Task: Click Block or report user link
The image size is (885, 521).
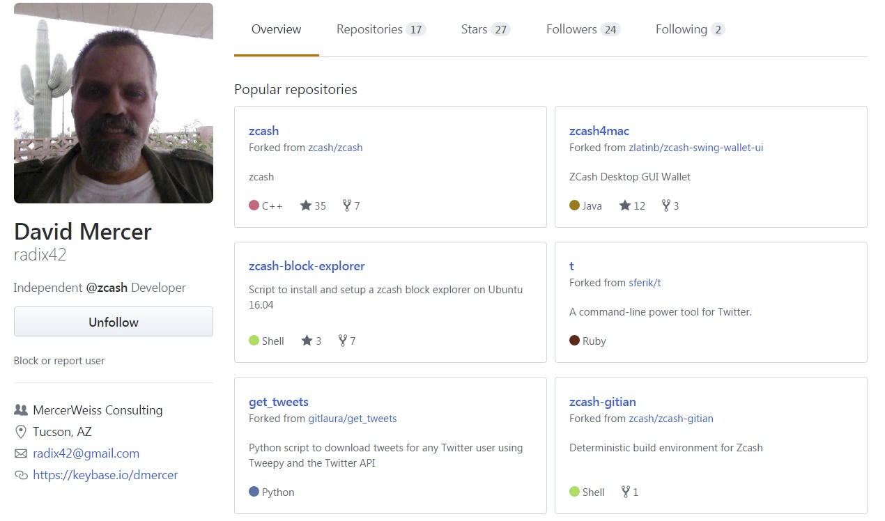Action: click(x=59, y=361)
